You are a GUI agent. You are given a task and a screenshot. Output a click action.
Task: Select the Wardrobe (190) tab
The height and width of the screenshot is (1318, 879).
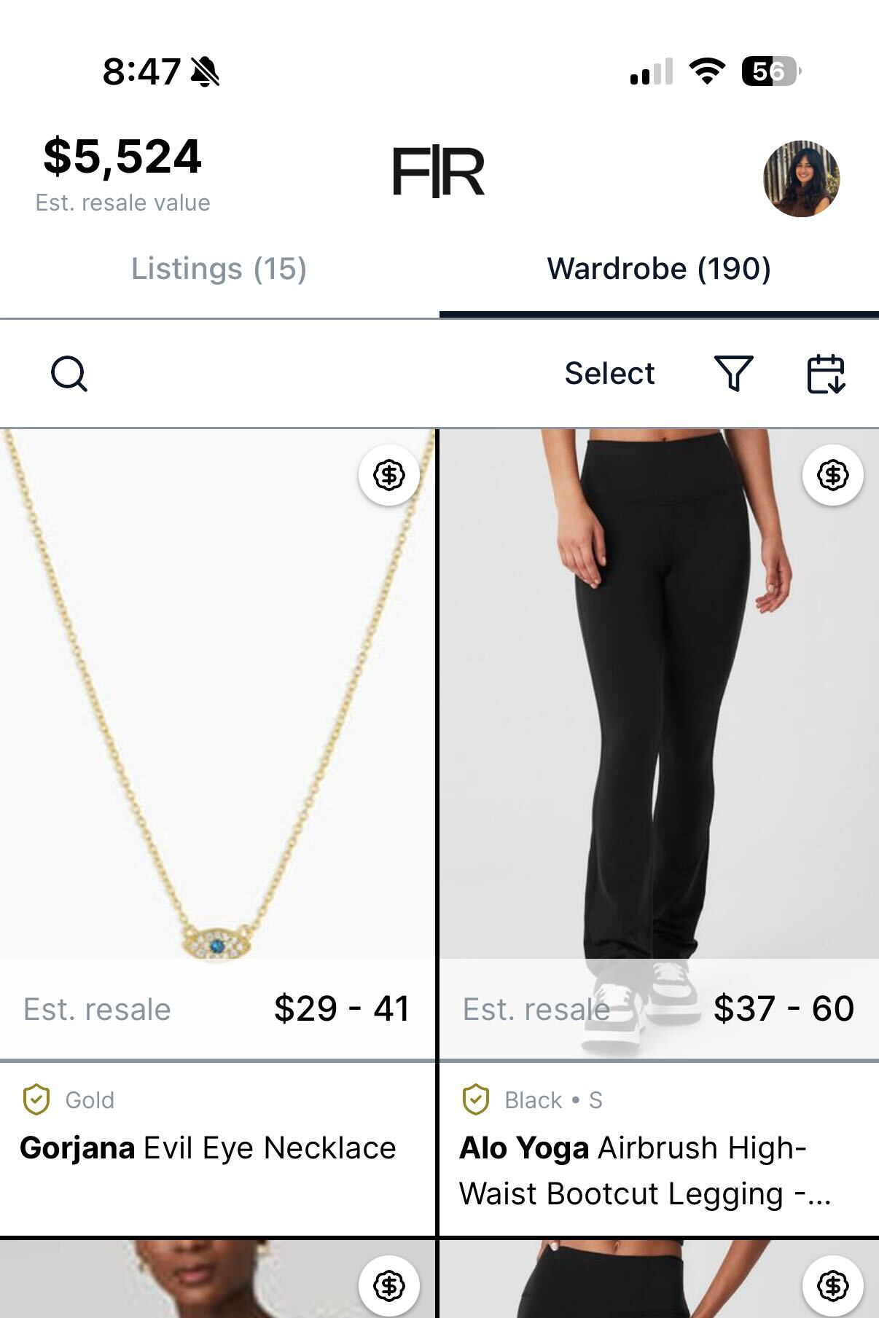[659, 269]
